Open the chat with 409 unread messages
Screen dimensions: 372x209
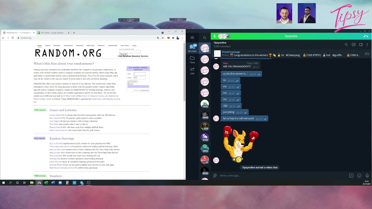pyautogui.click(x=205, y=126)
